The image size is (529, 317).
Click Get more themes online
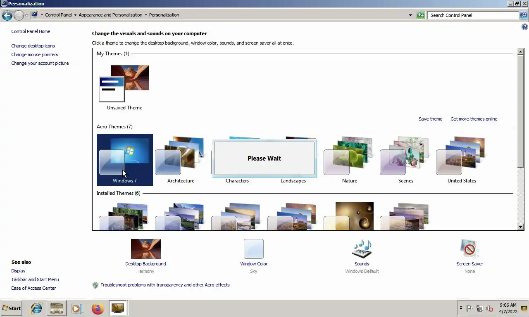(x=474, y=119)
